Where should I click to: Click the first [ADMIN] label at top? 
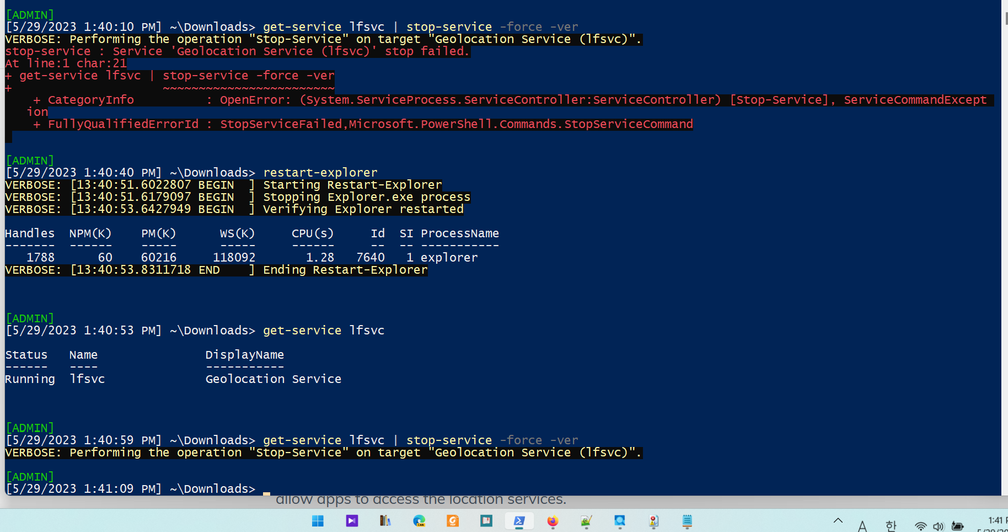pos(30,15)
